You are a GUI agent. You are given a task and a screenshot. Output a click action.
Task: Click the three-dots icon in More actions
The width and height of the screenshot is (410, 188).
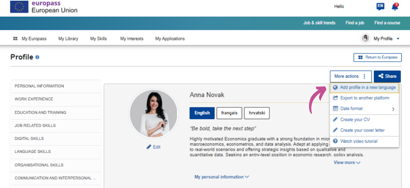tap(364, 77)
